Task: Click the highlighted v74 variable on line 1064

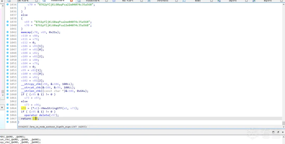Action: click(23, 108)
